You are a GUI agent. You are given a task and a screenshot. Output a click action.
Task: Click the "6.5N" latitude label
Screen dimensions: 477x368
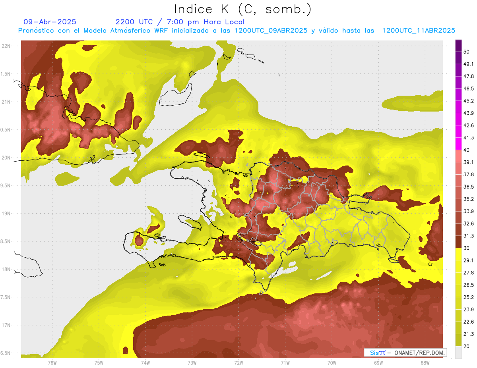(6, 353)
